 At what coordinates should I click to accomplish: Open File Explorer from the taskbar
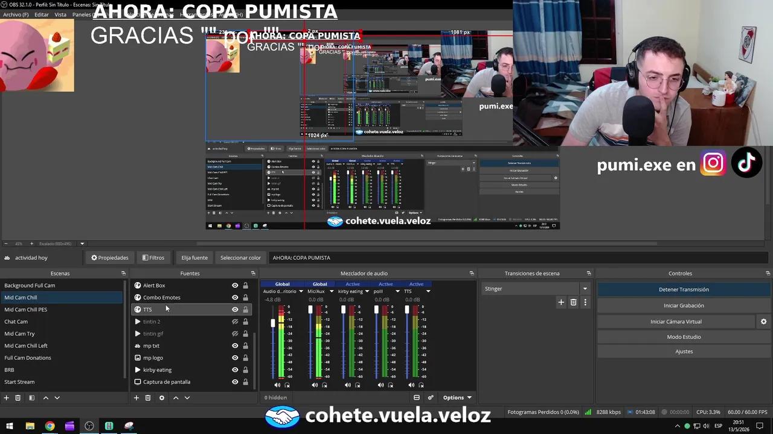click(x=30, y=426)
